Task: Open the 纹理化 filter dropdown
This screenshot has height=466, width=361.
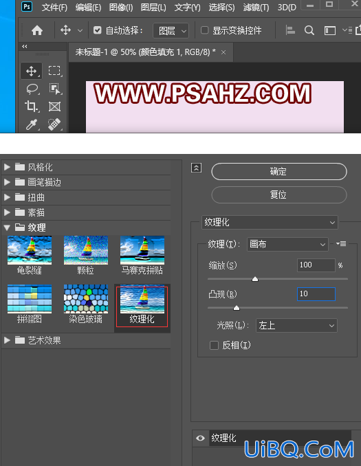Action: coord(270,222)
